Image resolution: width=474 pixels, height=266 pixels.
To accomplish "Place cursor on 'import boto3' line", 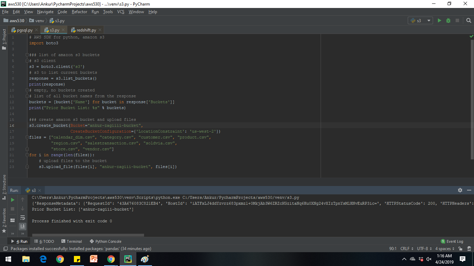I will [44, 43].
